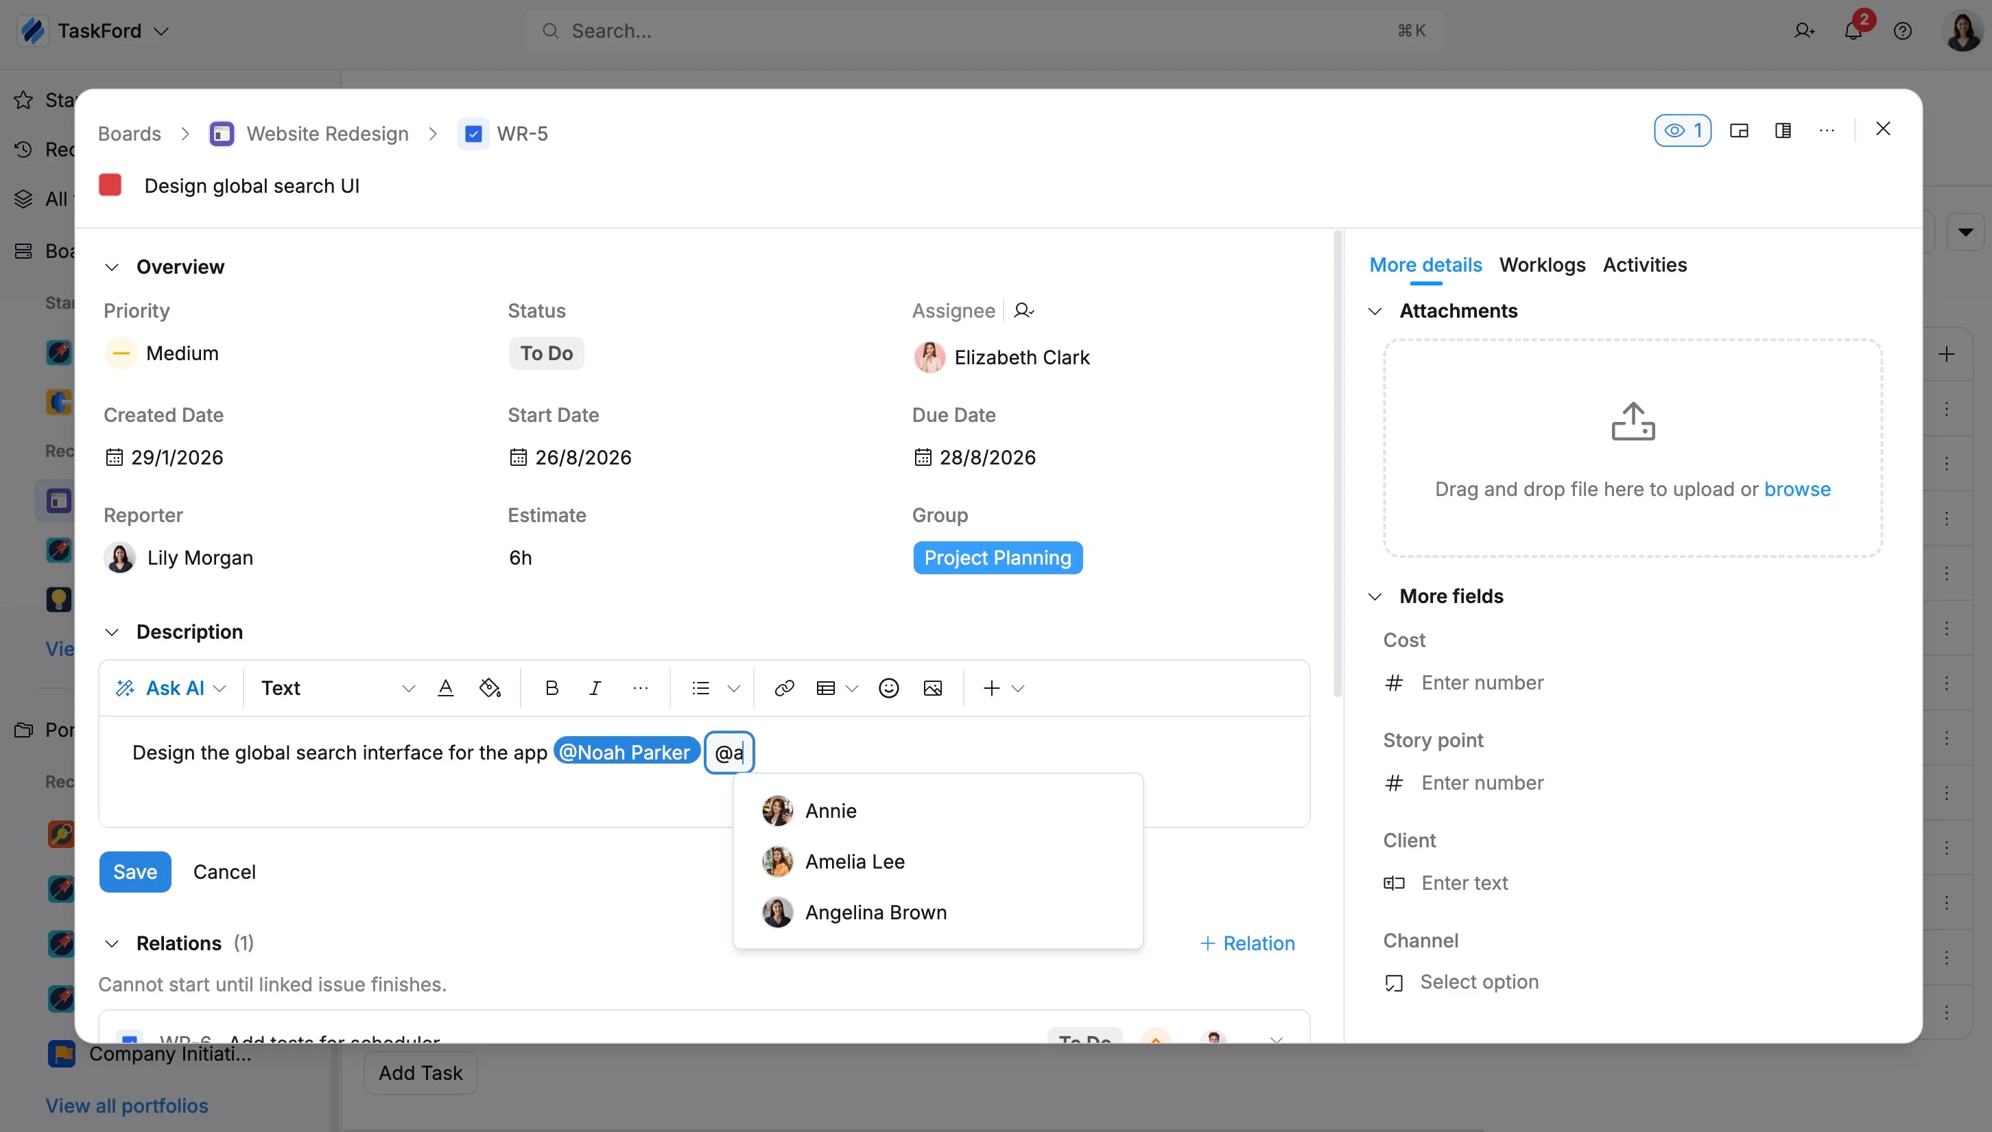Choose Angelina Brown from mention list
The height and width of the screenshot is (1132, 1992).
coord(938,912)
